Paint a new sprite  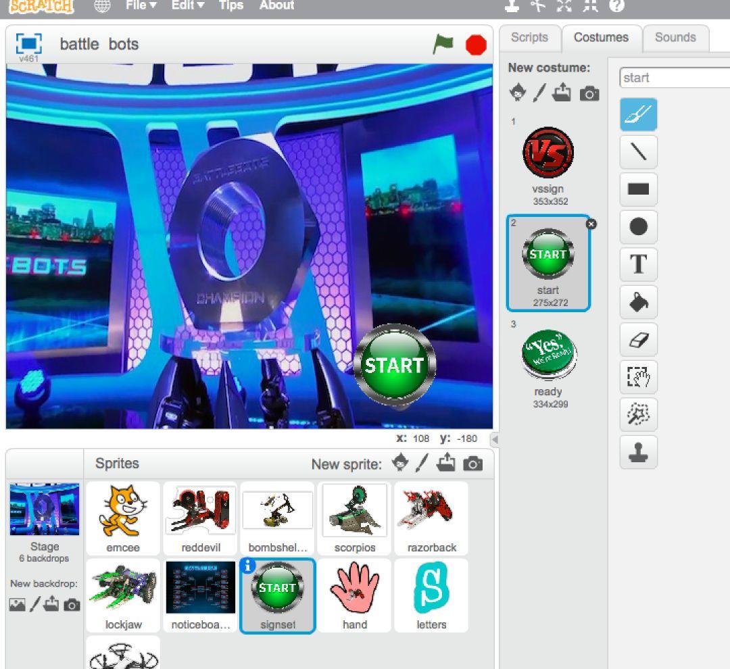pos(422,463)
